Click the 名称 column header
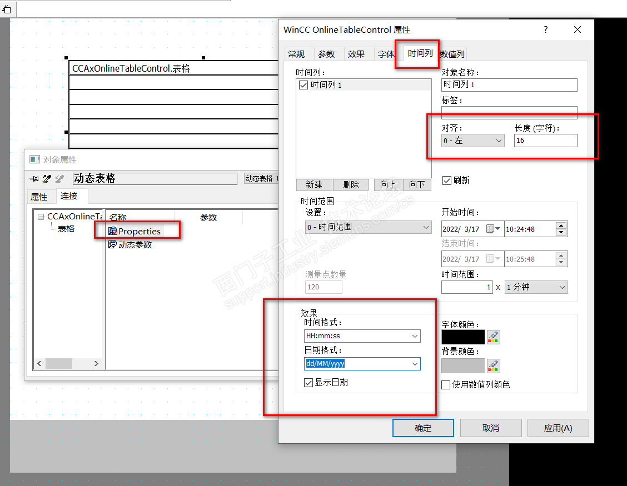Screen dimensions: 627x486 point(140,217)
